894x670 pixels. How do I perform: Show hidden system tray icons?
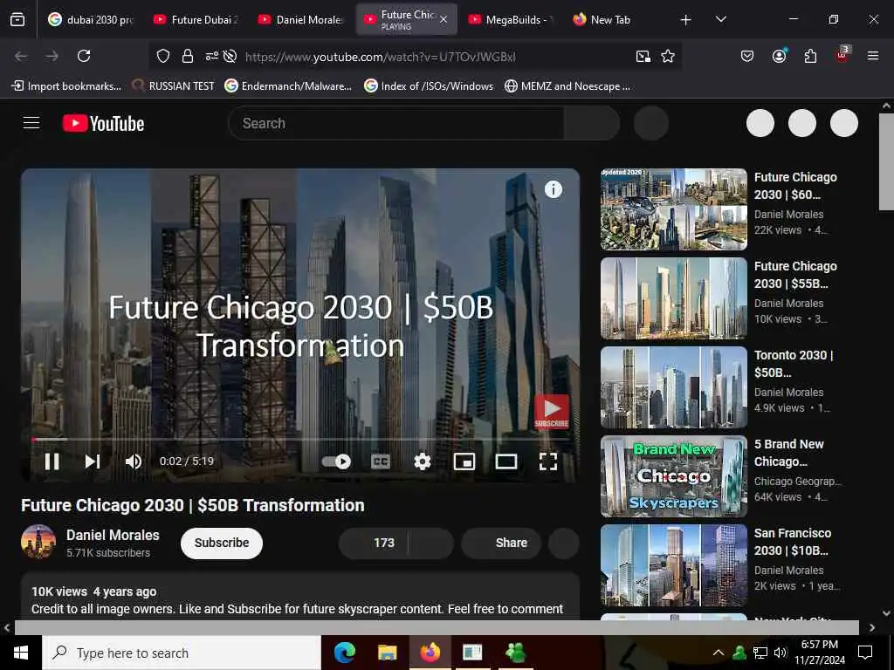pyautogui.click(x=719, y=653)
